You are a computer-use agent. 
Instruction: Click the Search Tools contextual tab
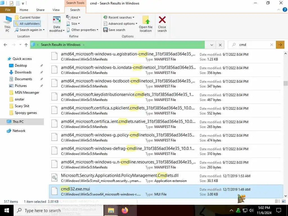[x=75, y=3]
